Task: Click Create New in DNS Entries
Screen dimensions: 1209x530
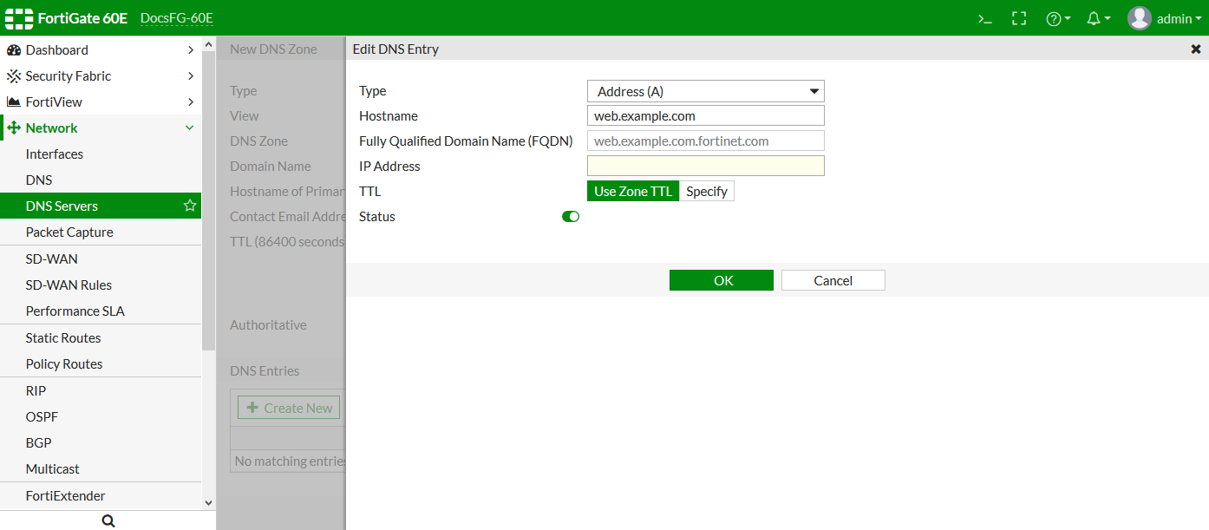Action: pyautogui.click(x=289, y=408)
